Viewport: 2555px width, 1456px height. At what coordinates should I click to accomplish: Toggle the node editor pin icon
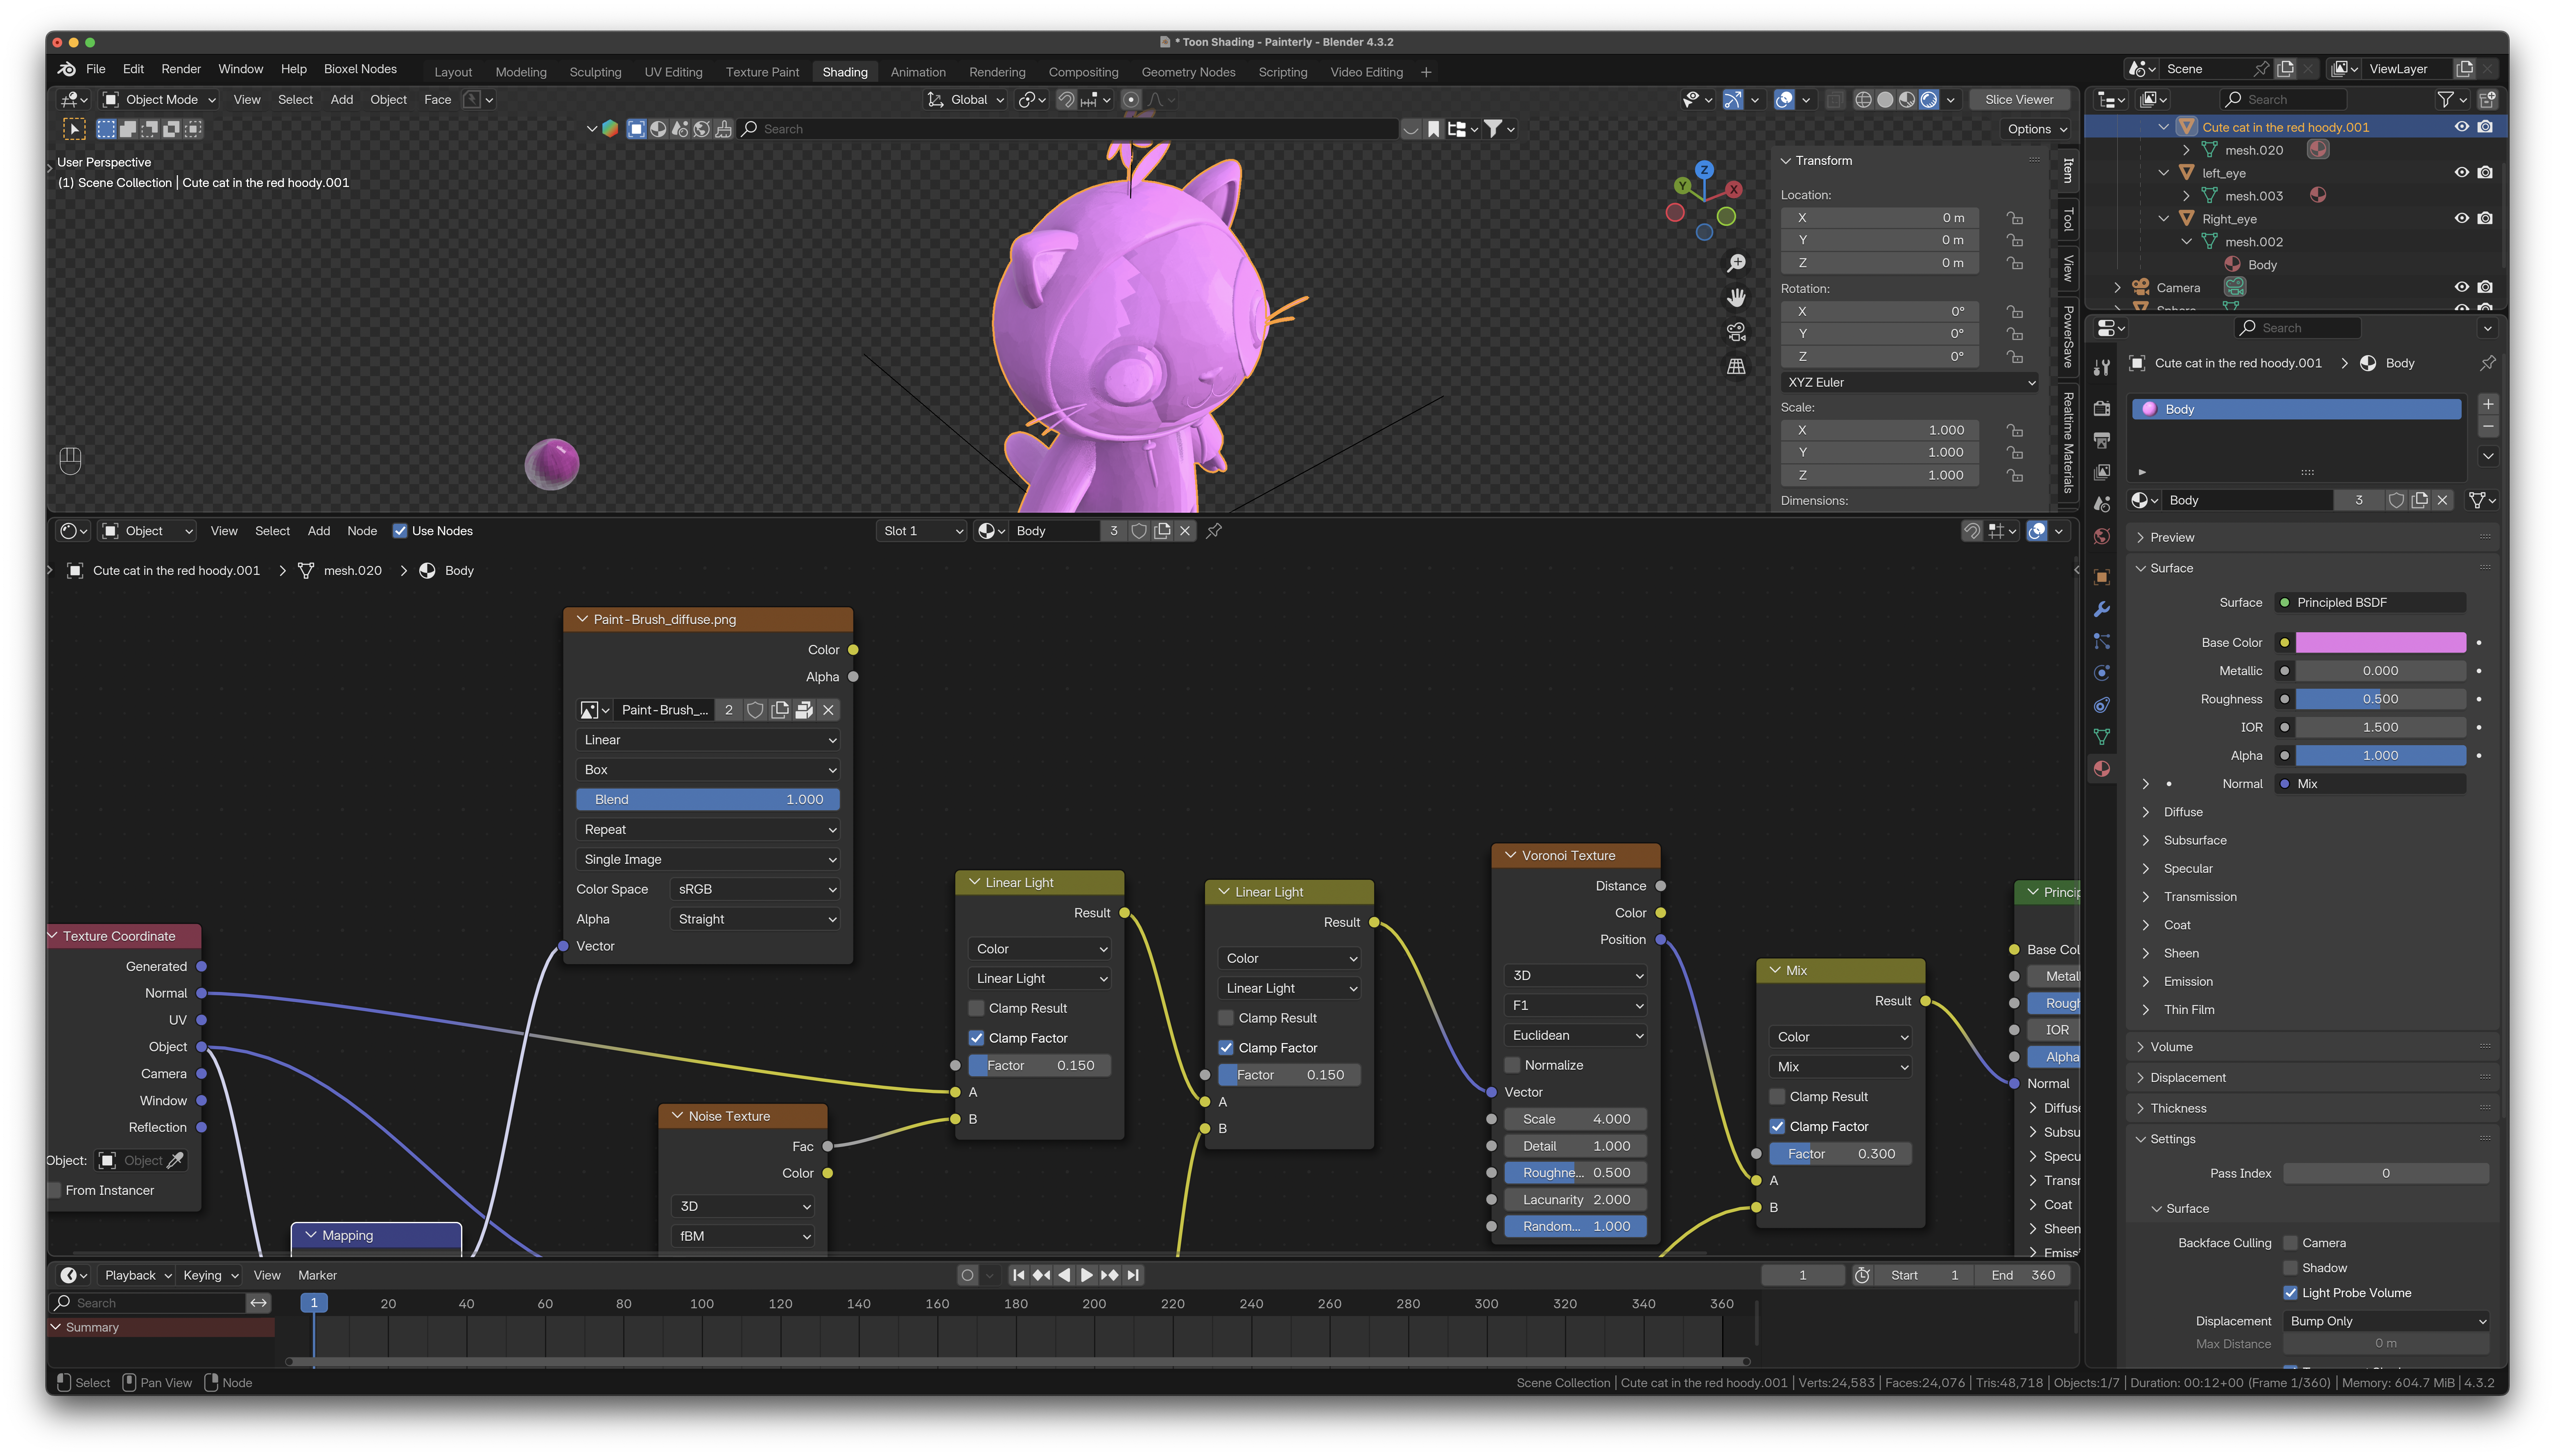tap(1214, 531)
